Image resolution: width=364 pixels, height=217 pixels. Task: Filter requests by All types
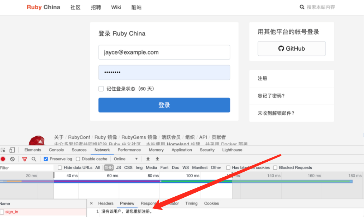click(x=97, y=167)
